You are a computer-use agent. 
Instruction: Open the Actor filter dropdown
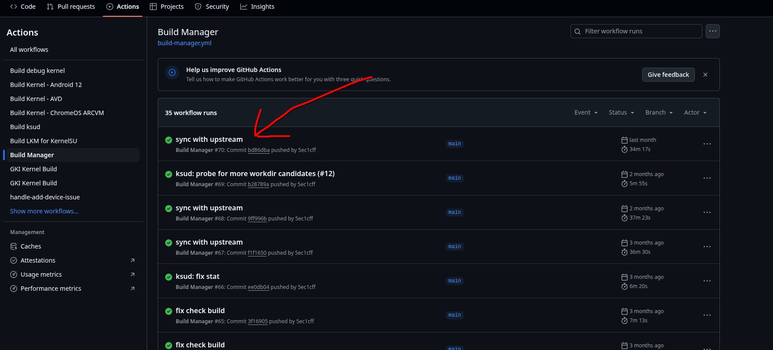pyautogui.click(x=695, y=112)
